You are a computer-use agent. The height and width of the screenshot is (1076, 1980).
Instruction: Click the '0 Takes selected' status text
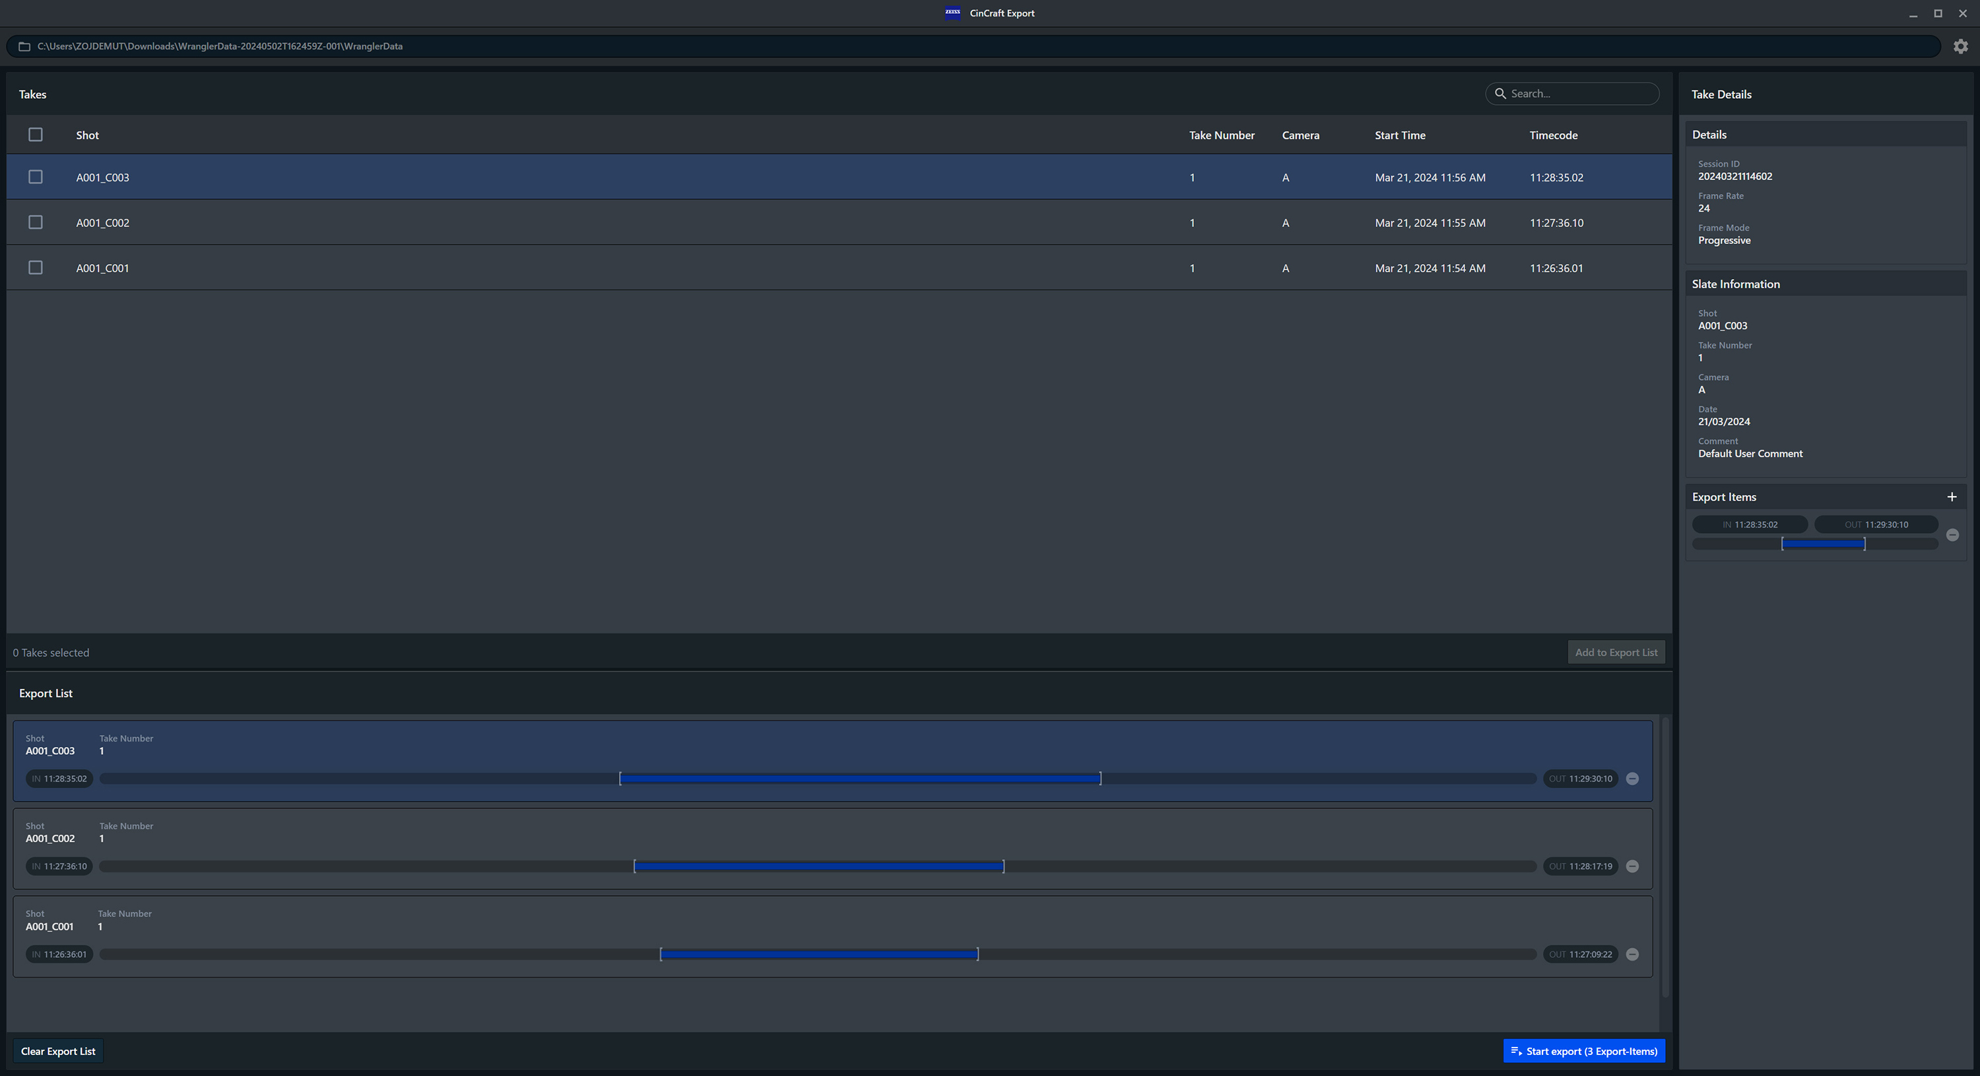tap(51, 652)
